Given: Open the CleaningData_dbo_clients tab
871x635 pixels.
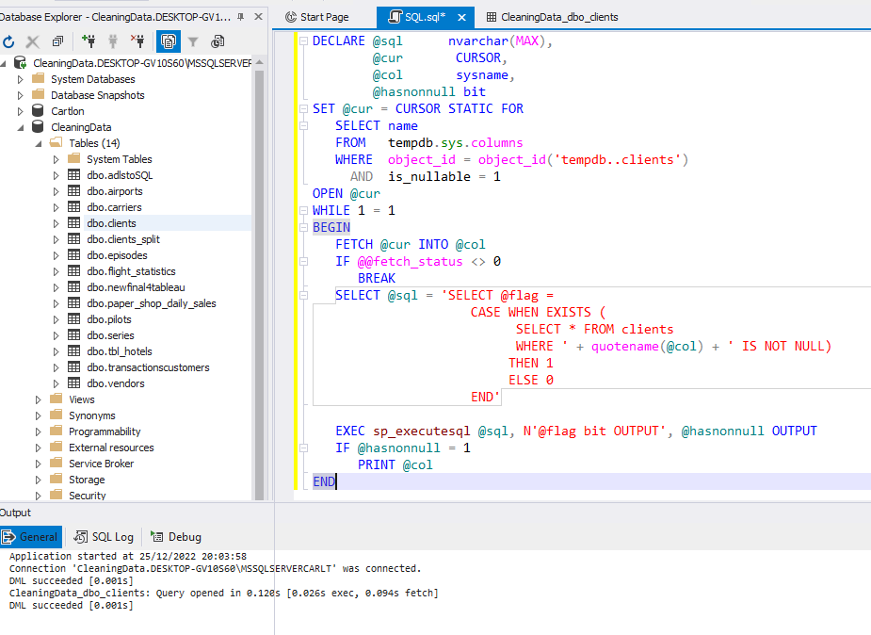Looking at the screenshot, I should point(552,17).
